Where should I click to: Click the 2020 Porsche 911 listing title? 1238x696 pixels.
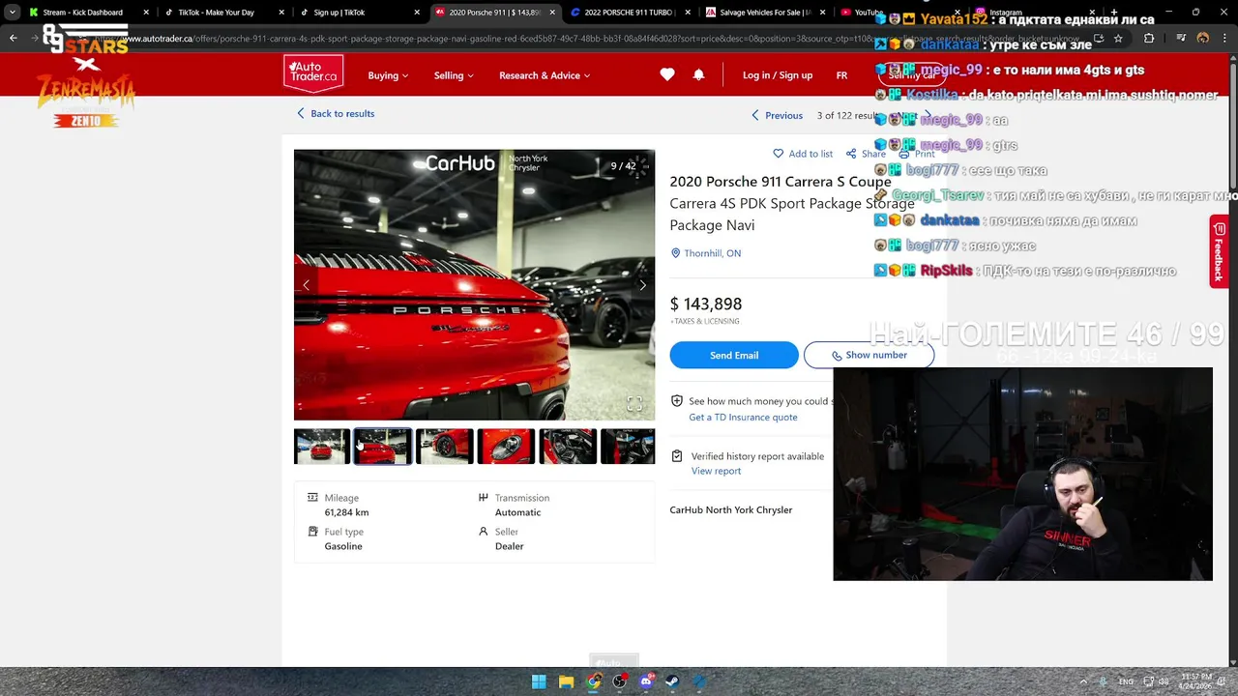(781, 182)
